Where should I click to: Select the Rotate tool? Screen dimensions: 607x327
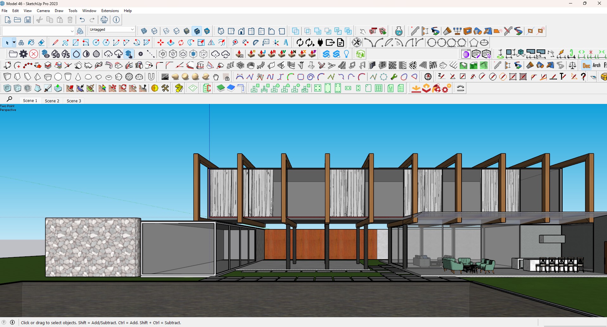point(181,42)
